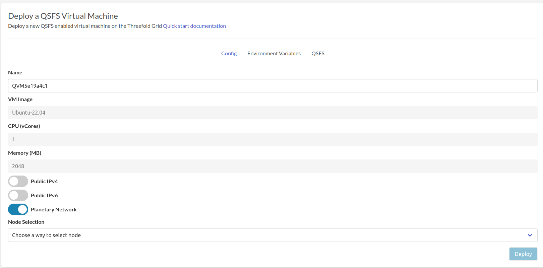The width and height of the screenshot is (543, 268).
Task: Click the Deploy a QSFS Virtual Machine heading
Action: pyautogui.click(x=63, y=16)
